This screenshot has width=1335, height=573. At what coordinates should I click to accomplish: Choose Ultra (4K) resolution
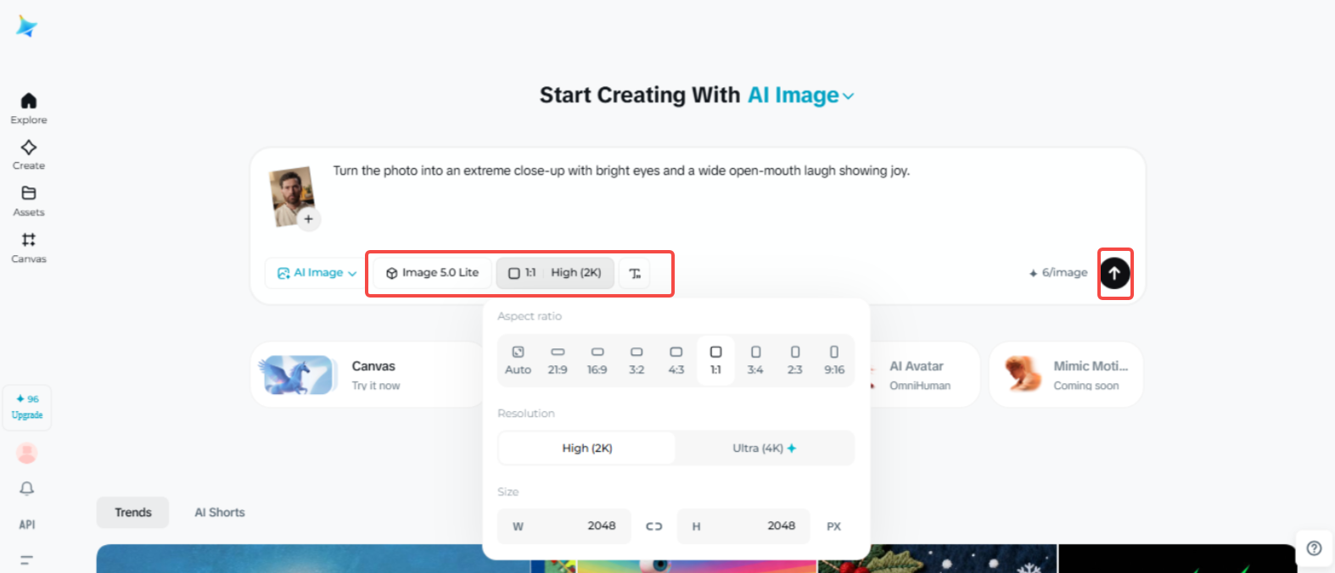pyautogui.click(x=764, y=448)
